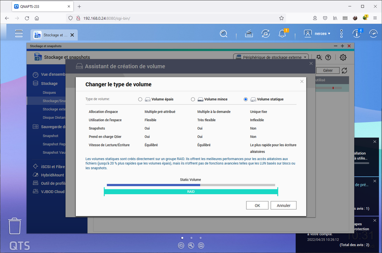Bookmark this page with the star icon

281,18
